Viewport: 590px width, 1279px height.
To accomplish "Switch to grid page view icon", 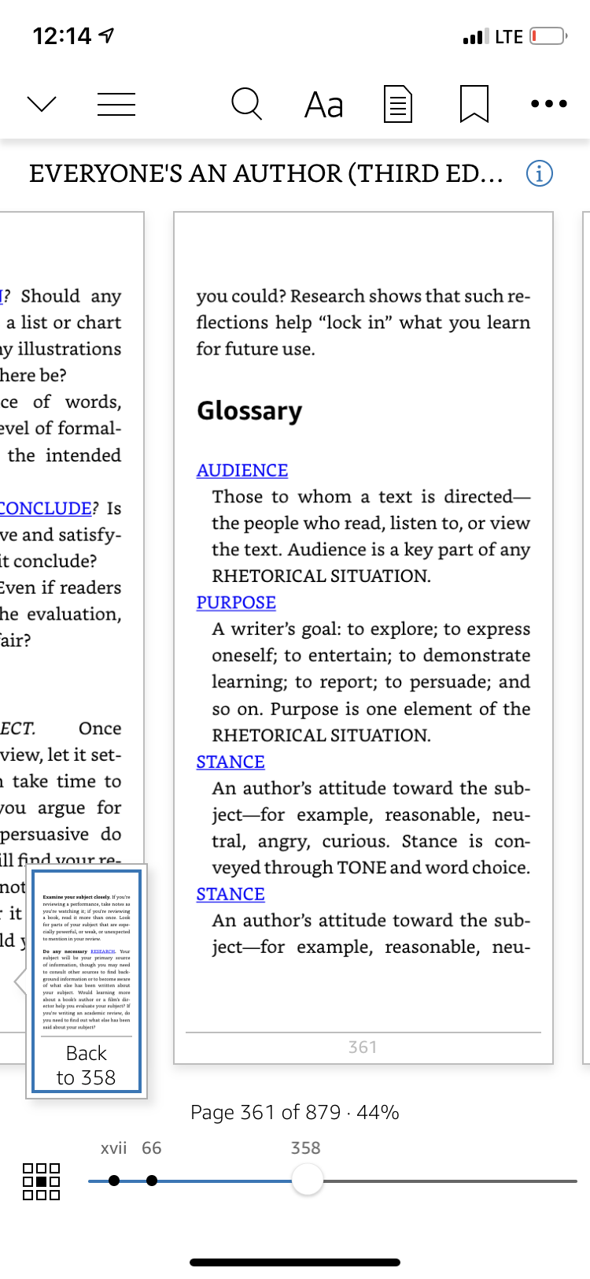I will [x=42, y=1181].
